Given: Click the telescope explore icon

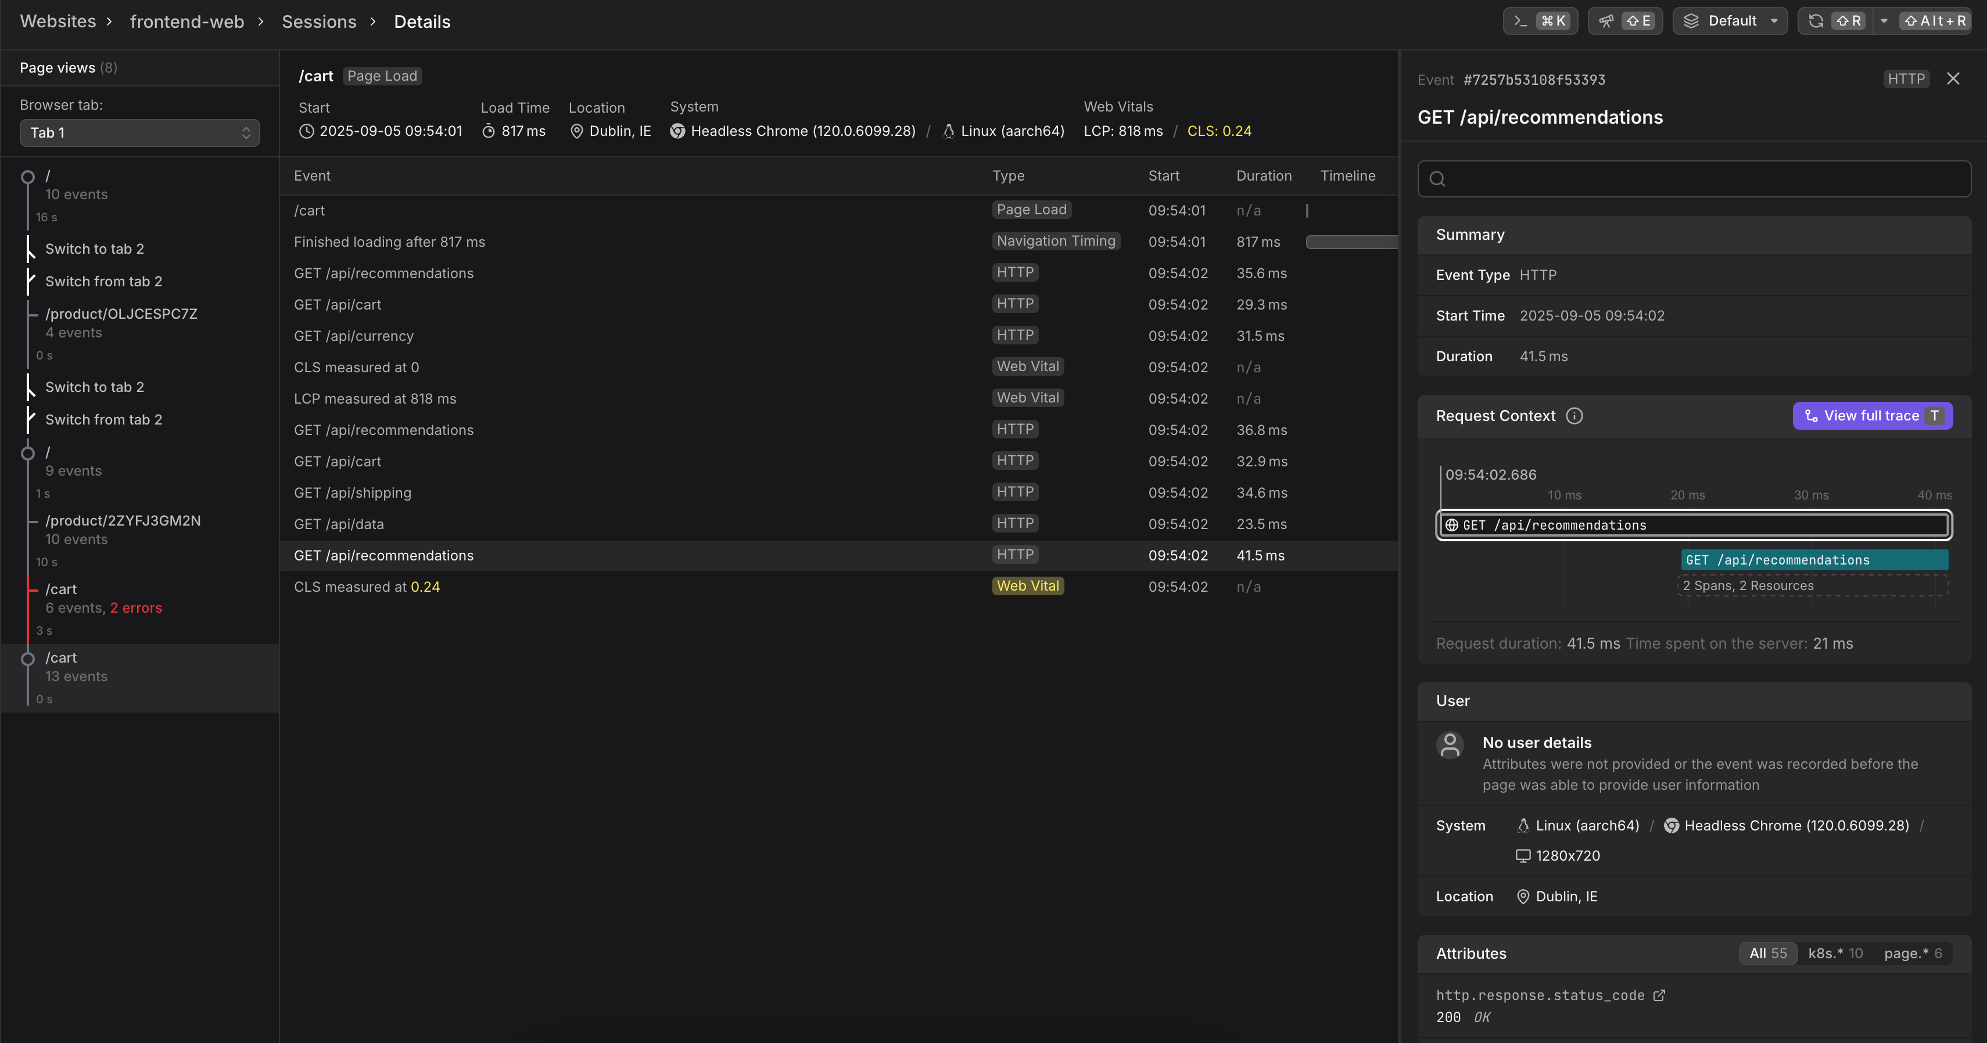Looking at the screenshot, I should (1606, 21).
